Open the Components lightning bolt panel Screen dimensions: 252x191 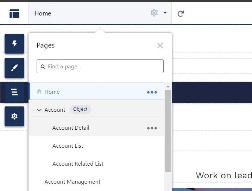click(14, 44)
